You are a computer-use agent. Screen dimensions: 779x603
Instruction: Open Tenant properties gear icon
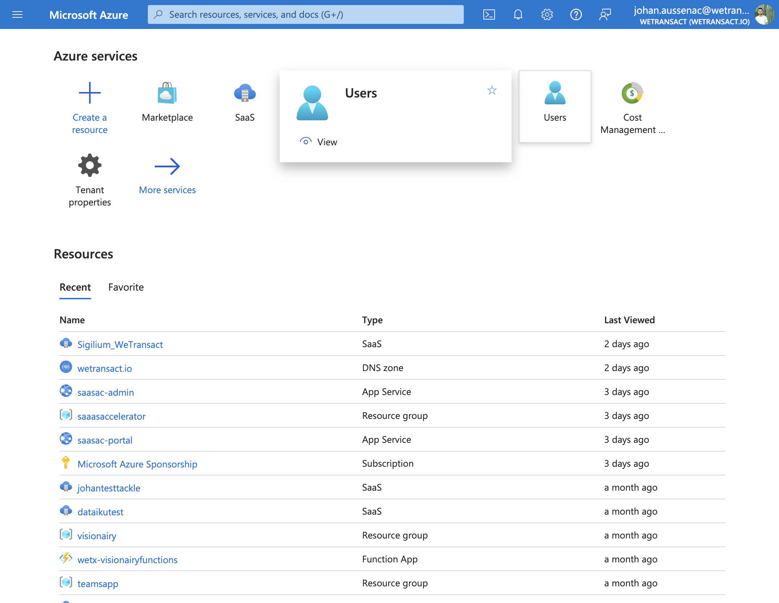[90, 165]
